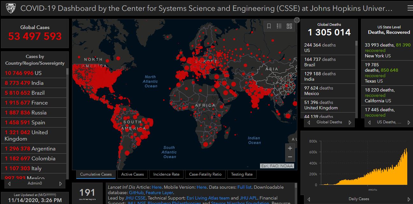The image size is (413, 204).
Task: Open the GitHub database link
Action: [136, 193]
